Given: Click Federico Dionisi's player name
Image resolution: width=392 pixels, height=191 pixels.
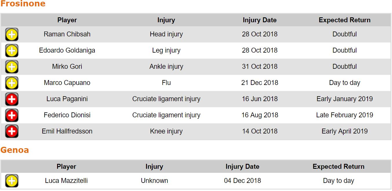Looking at the screenshot, I should 67,115.
